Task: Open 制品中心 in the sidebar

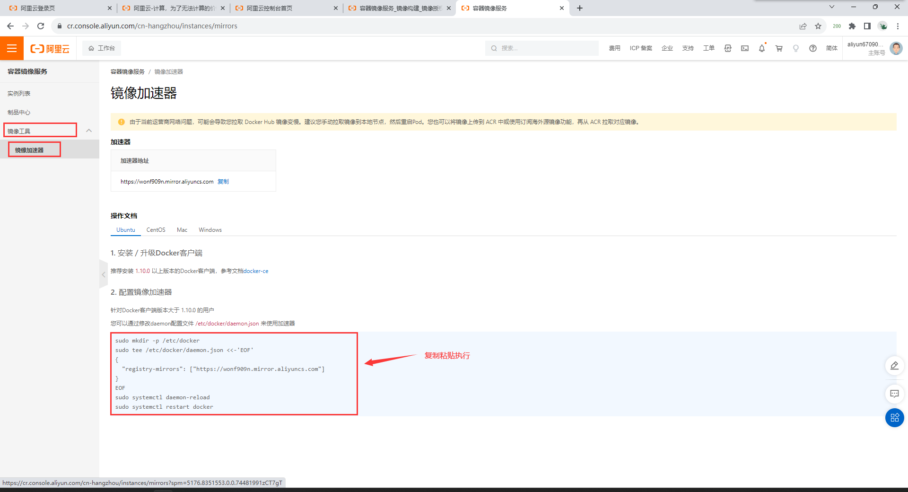Action: pyautogui.click(x=19, y=113)
